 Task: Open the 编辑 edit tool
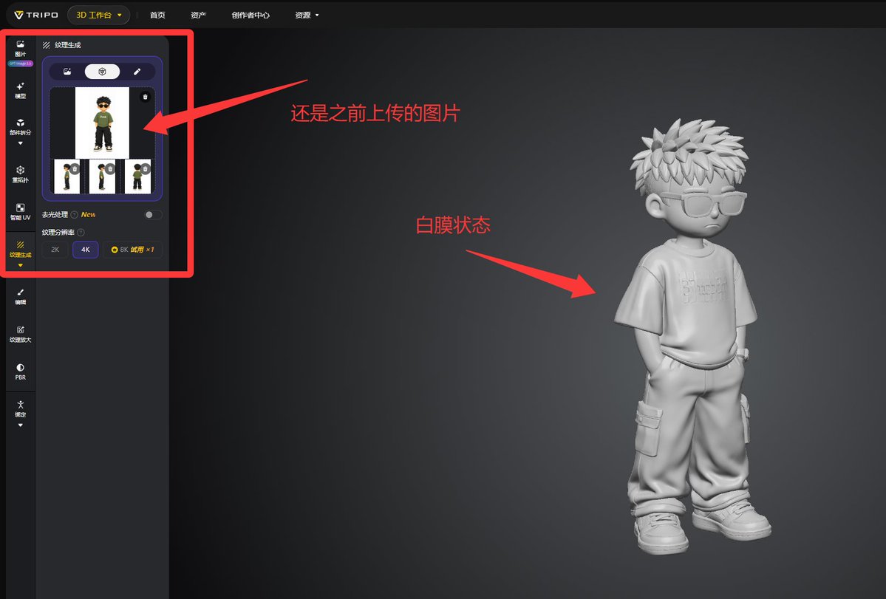coord(21,296)
